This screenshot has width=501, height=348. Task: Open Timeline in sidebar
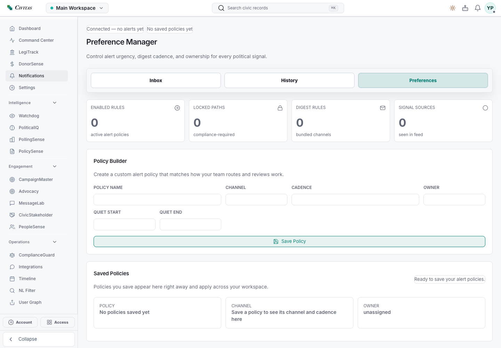click(37, 279)
